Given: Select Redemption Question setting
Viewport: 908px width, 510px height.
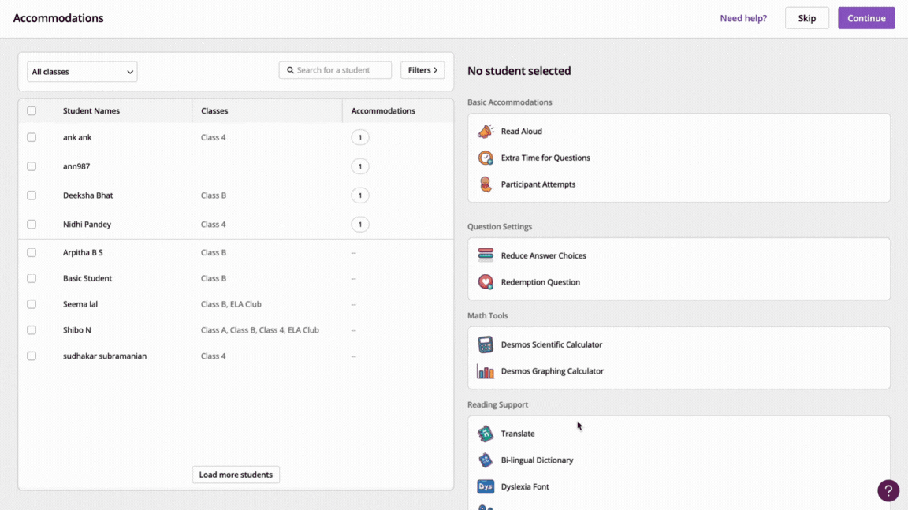Looking at the screenshot, I should (540, 282).
